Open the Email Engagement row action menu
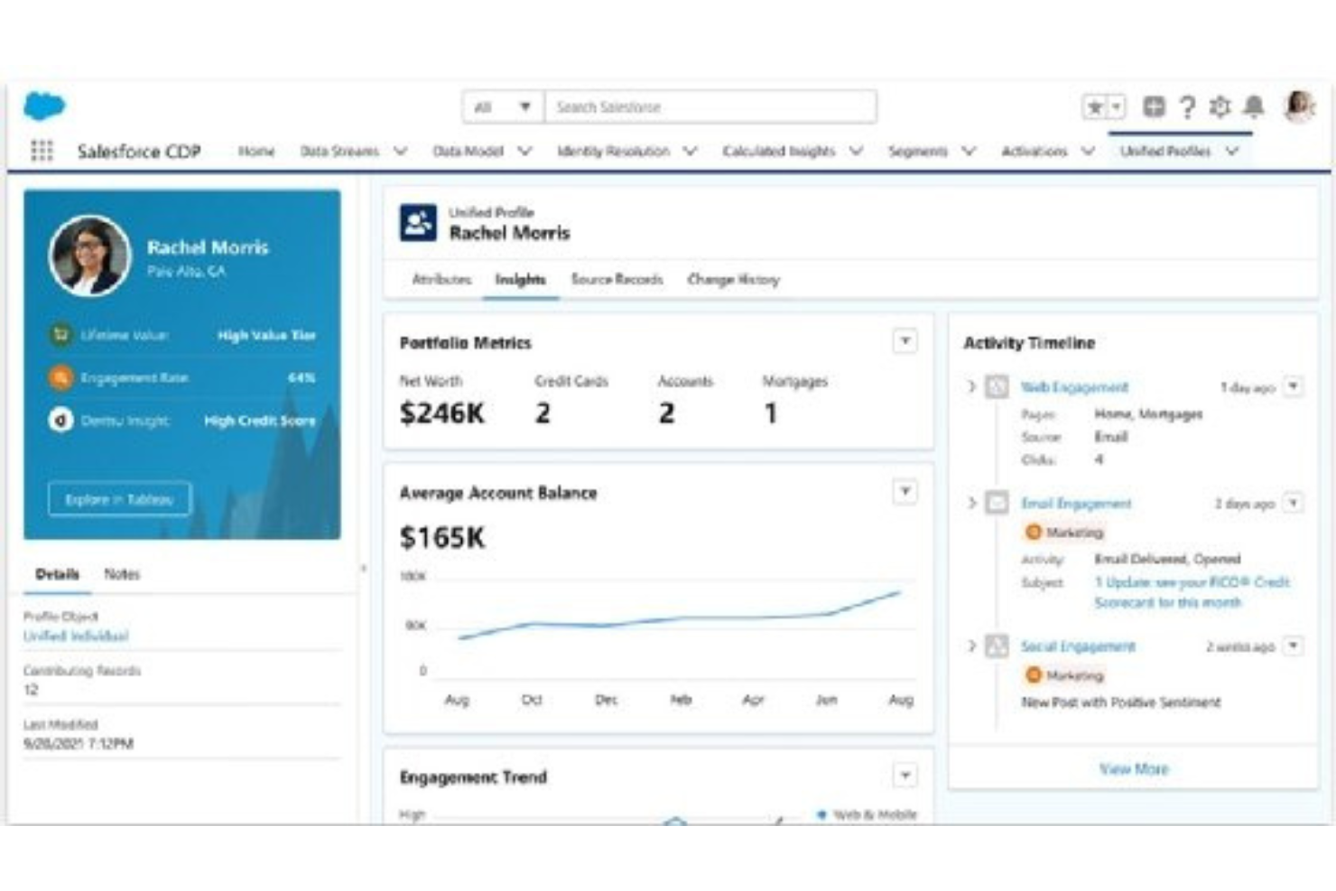This screenshot has width=1336, height=891. [1294, 502]
